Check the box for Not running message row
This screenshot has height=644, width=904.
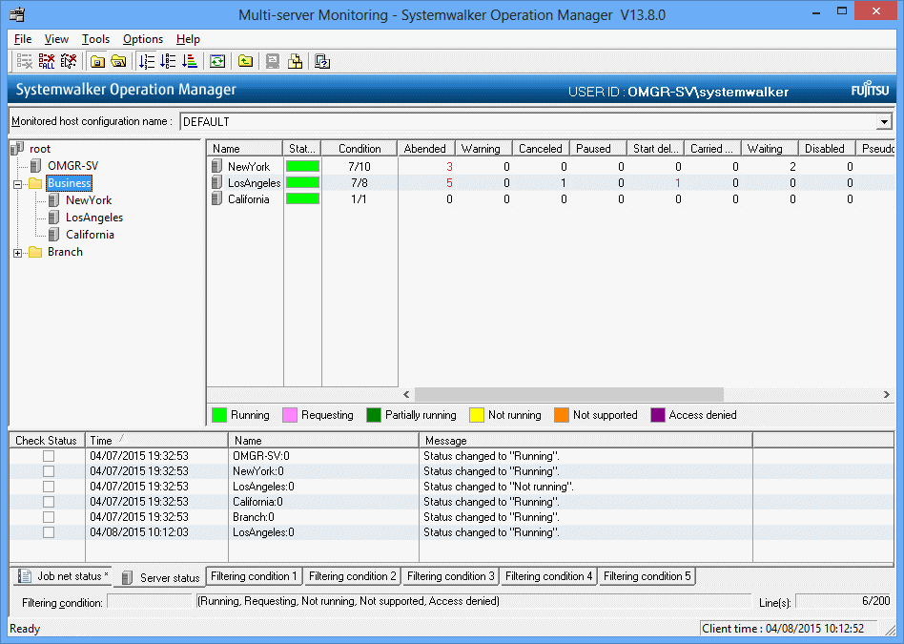pyautogui.click(x=49, y=487)
